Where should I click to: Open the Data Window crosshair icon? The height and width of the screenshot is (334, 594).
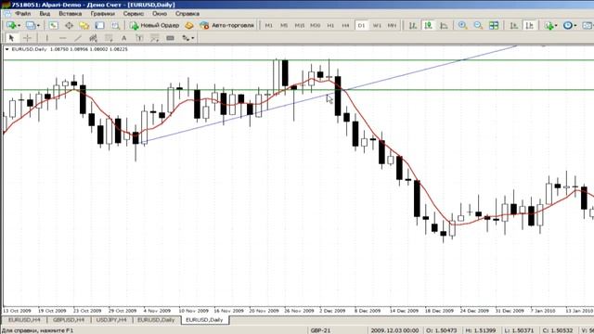click(69, 25)
